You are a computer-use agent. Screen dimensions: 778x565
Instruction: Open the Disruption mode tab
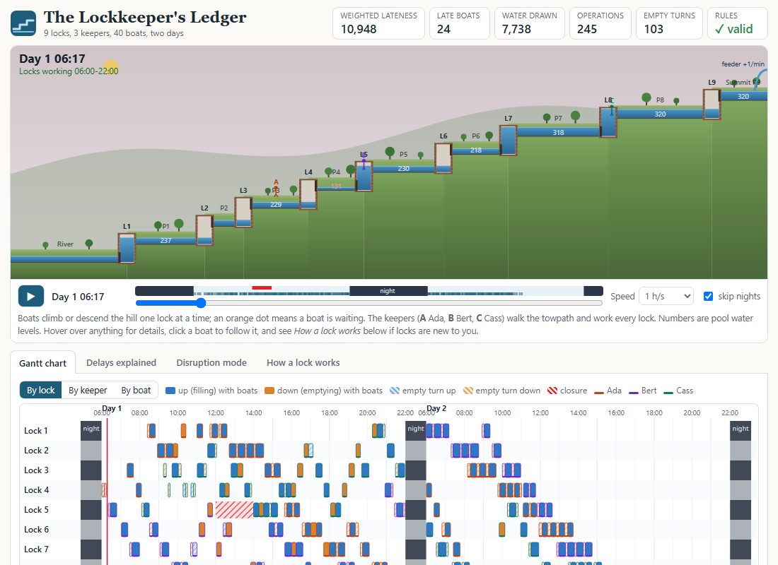(x=211, y=363)
